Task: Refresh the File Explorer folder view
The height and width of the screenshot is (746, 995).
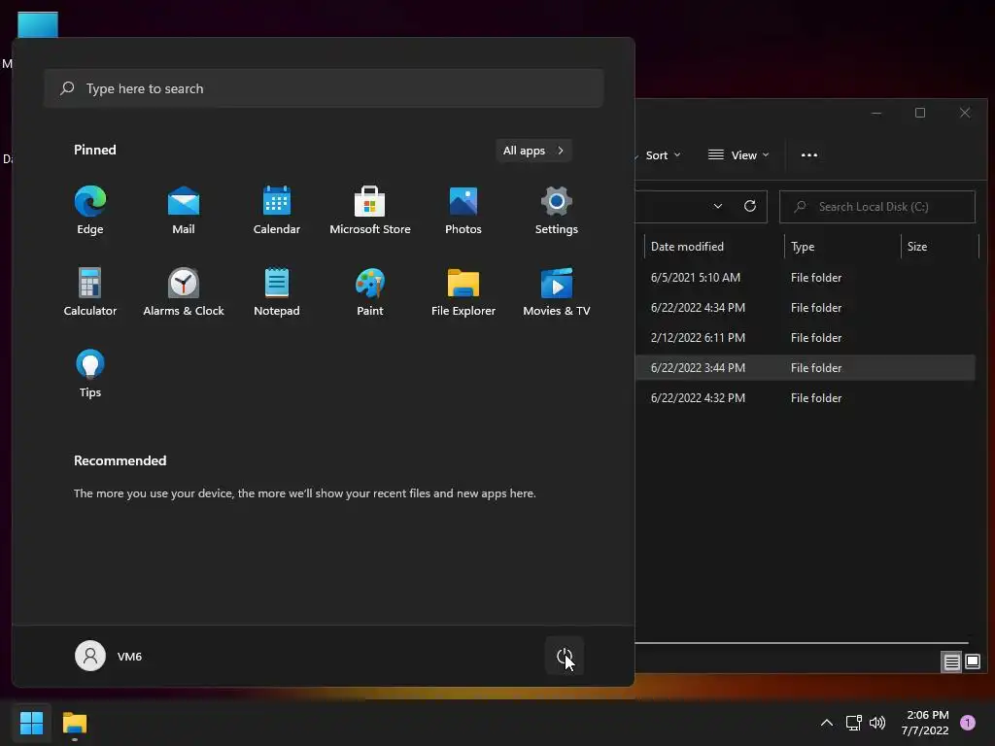Action: pos(749,206)
